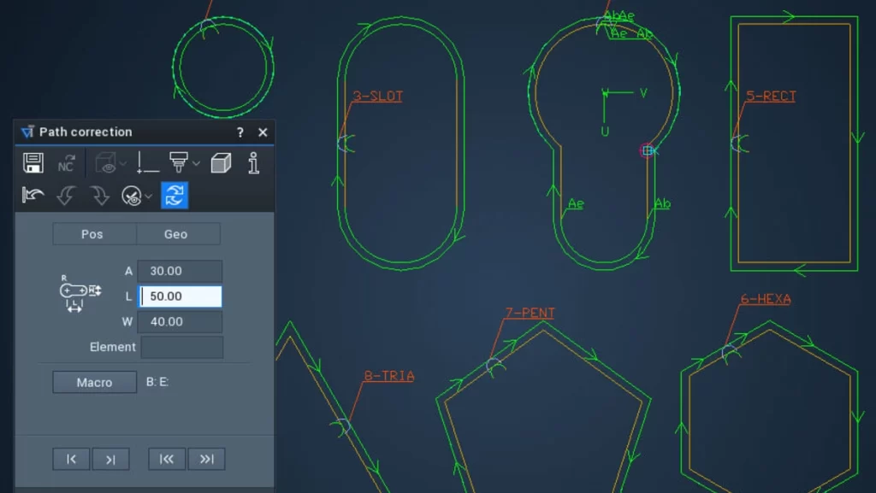Close the Path correction panel

pos(263,132)
